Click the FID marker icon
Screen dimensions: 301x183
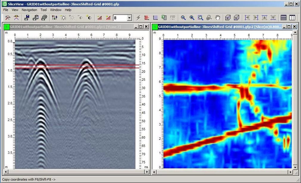[173, 18]
